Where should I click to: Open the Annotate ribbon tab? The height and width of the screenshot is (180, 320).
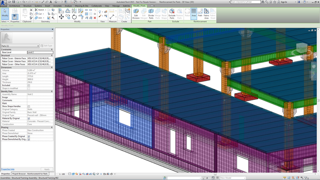pyautogui.click(x=57, y=6)
